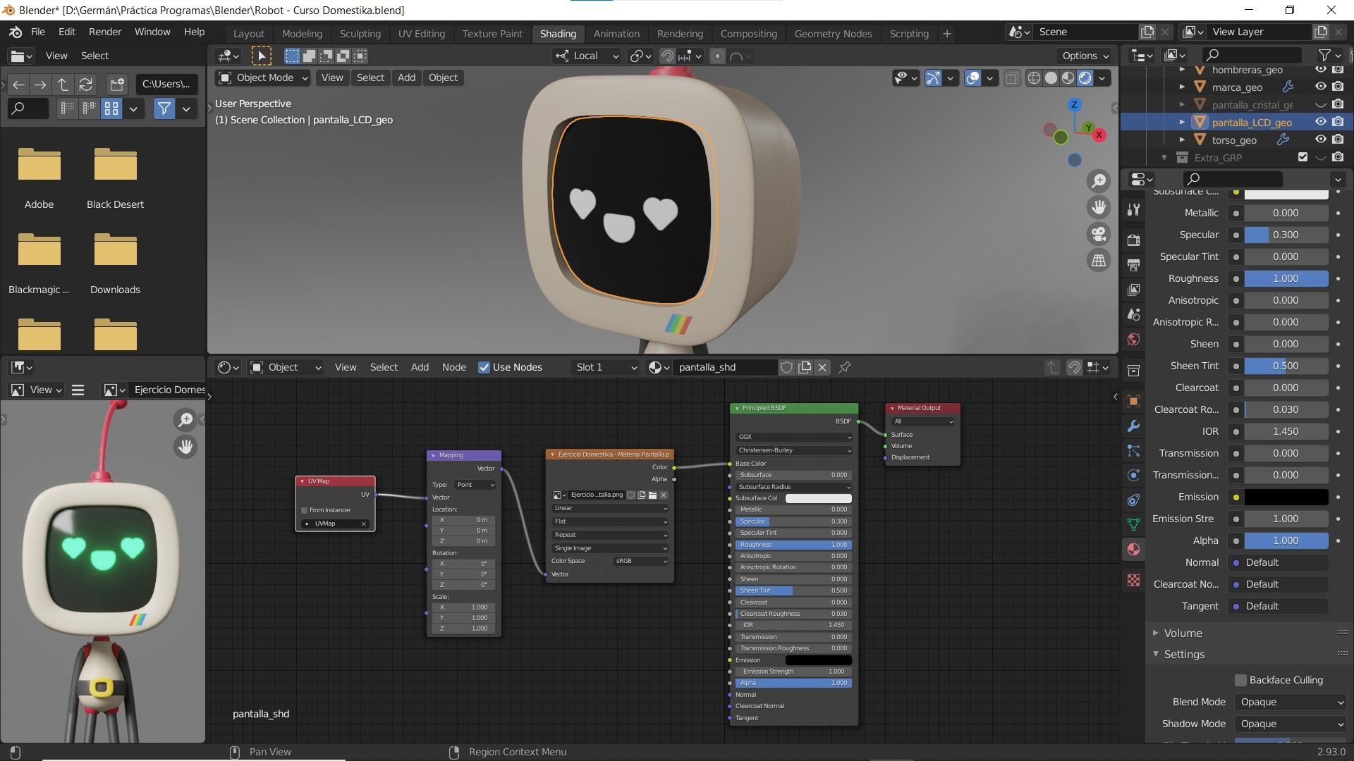
Task: Open the Shadow Mode Opaque dropdown
Action: (x=1291, y=724)
